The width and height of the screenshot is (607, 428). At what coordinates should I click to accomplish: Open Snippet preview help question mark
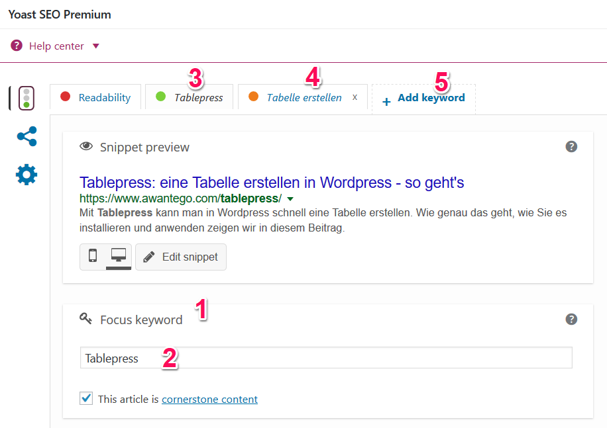(571, 147)
